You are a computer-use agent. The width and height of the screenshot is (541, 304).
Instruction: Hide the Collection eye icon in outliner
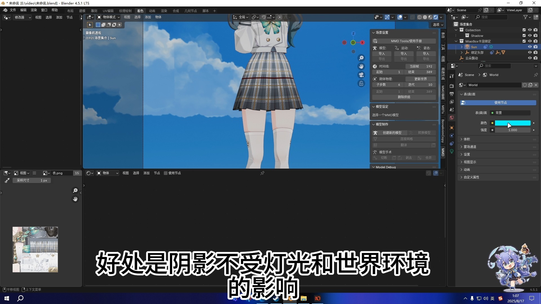point(530,30)
